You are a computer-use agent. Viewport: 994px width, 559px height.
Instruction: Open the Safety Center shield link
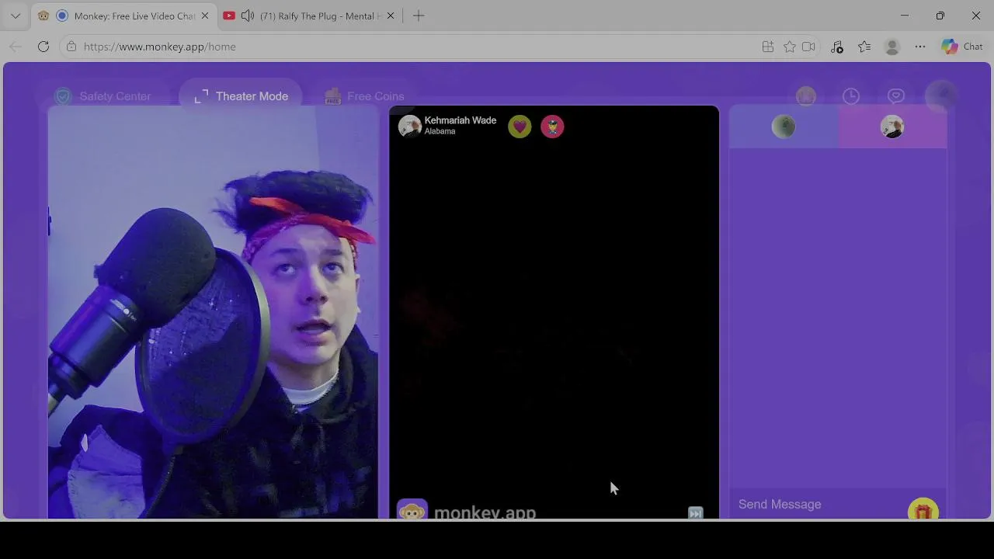(103, 96)
